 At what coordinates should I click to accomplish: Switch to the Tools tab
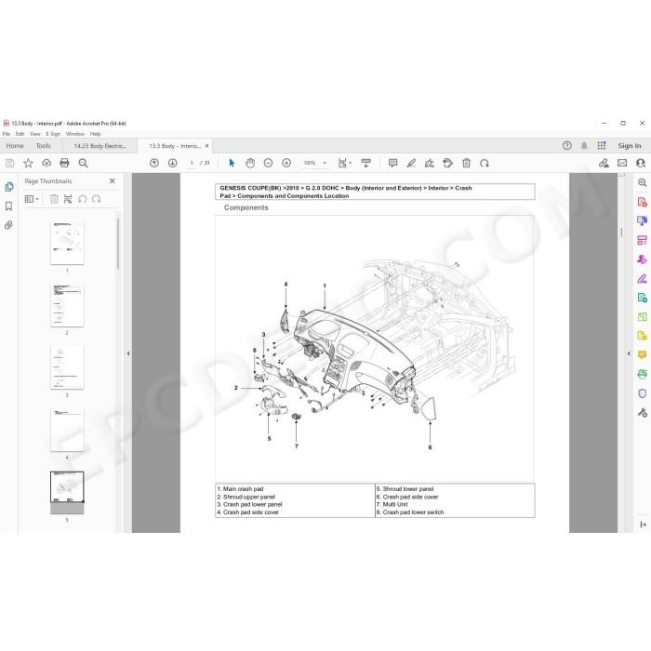43,146
